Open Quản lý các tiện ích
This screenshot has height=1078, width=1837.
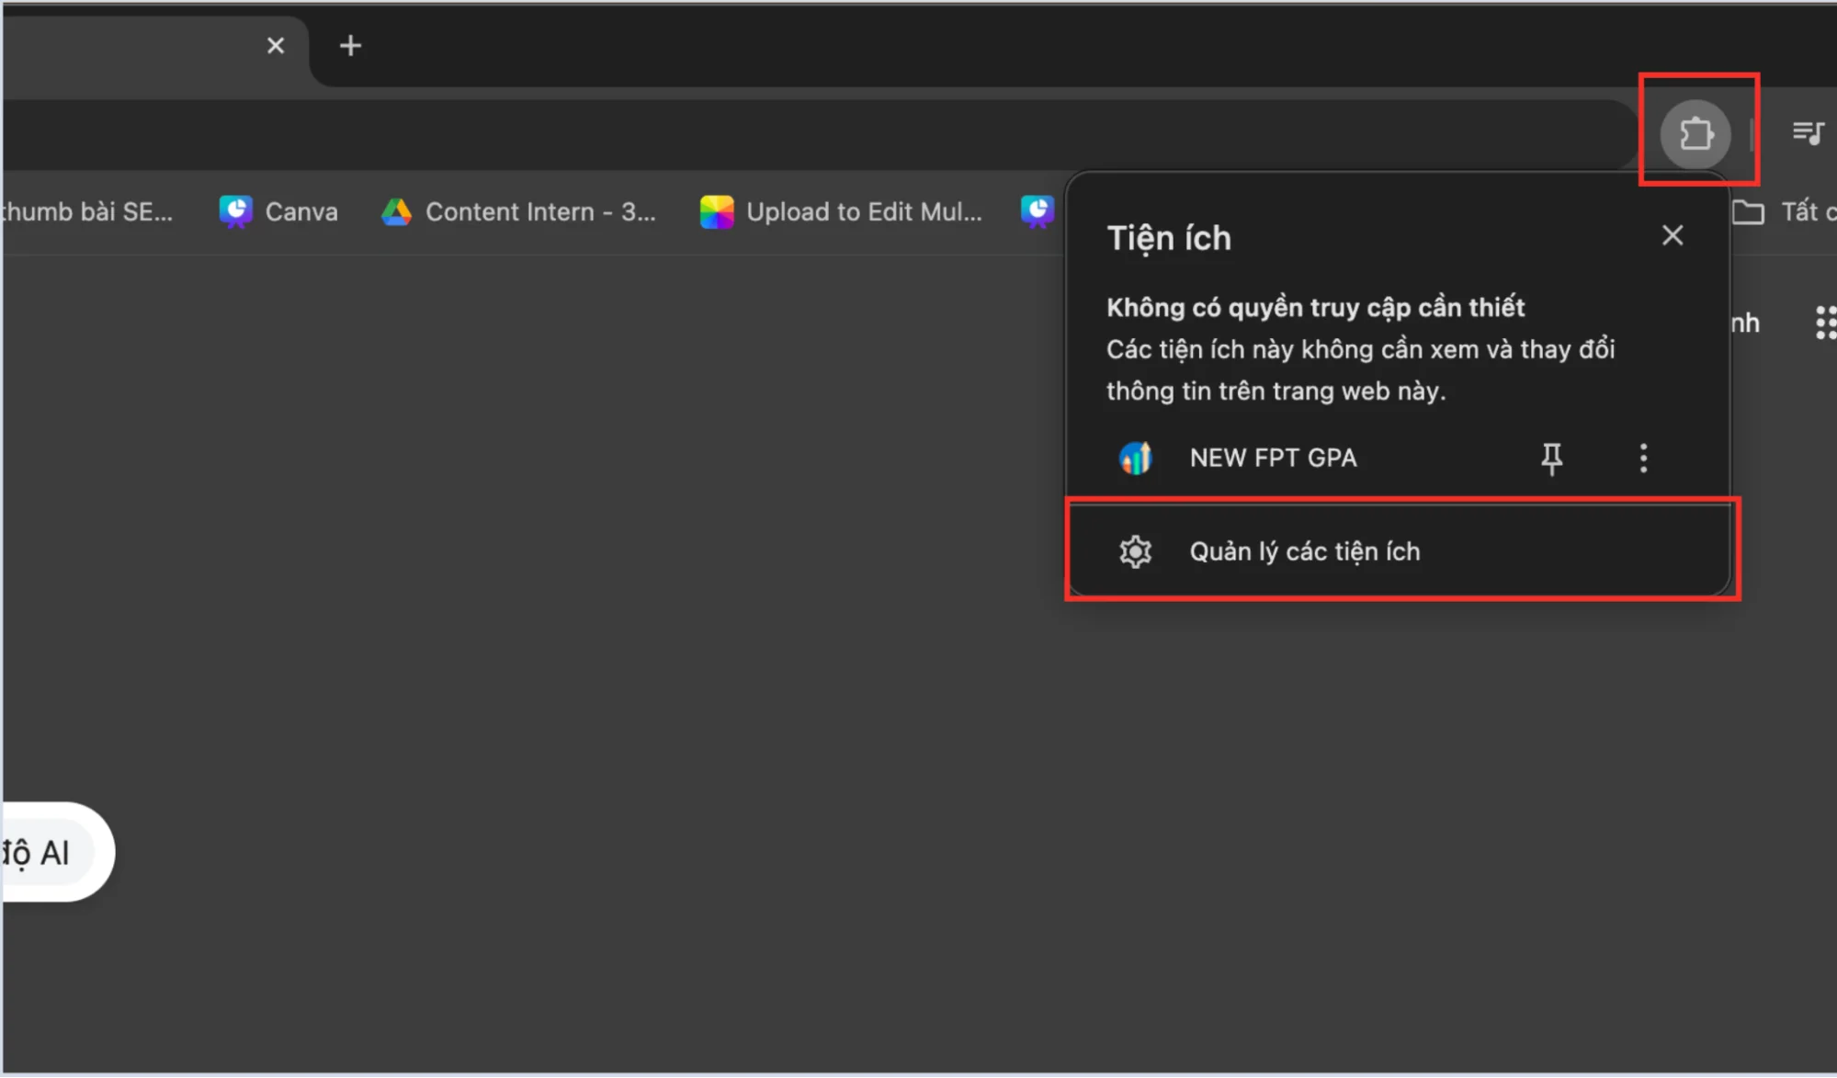[x=1398, y=551]
